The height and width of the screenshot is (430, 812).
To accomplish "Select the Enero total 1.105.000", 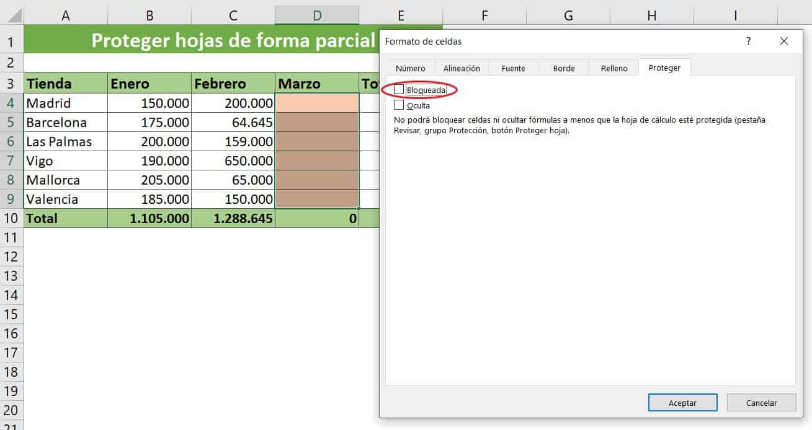I will (x=149, y=218).
